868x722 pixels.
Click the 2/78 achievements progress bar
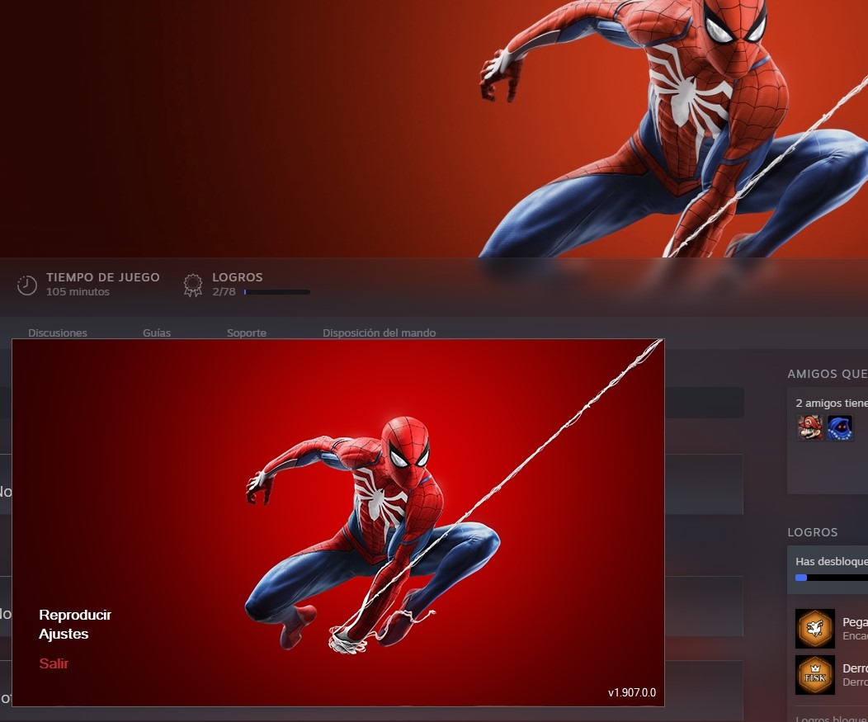click(276, 292)
